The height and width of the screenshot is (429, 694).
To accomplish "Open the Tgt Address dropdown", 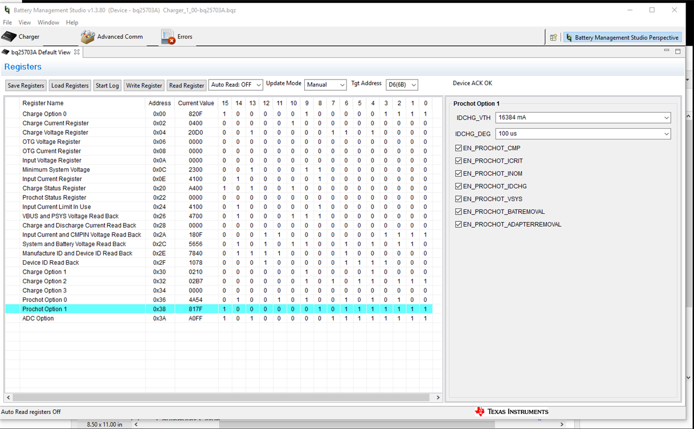I will (402, 85).
